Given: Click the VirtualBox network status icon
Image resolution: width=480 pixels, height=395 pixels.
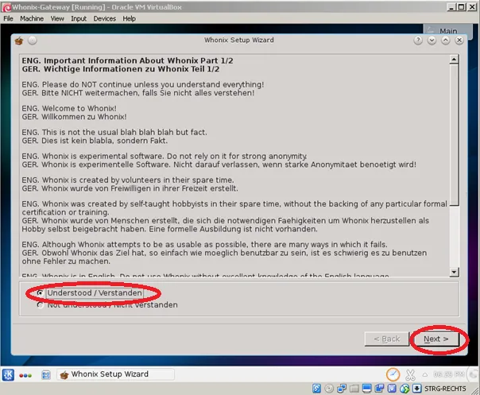Looking at the screenshot, I should tap(342, 389).
